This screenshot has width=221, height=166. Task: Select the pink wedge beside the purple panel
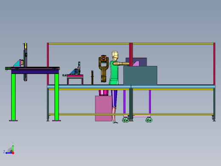pyautogui.click(x=136, y=63)
